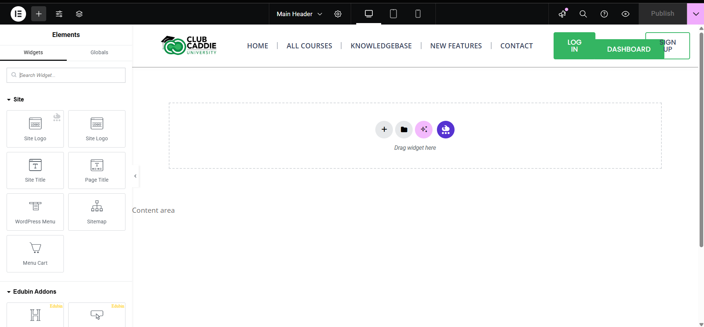Click the Publish button
This screenshot has height=327, width=704.
click(x=663, y=14)
